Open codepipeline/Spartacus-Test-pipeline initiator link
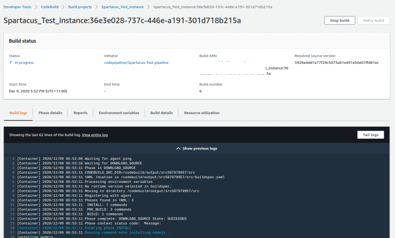 136,62
